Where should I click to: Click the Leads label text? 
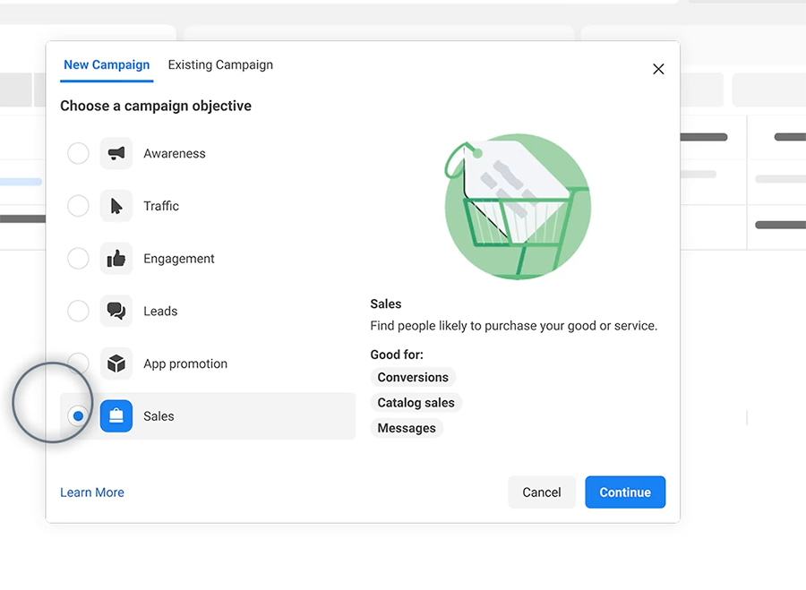[160, 311]
